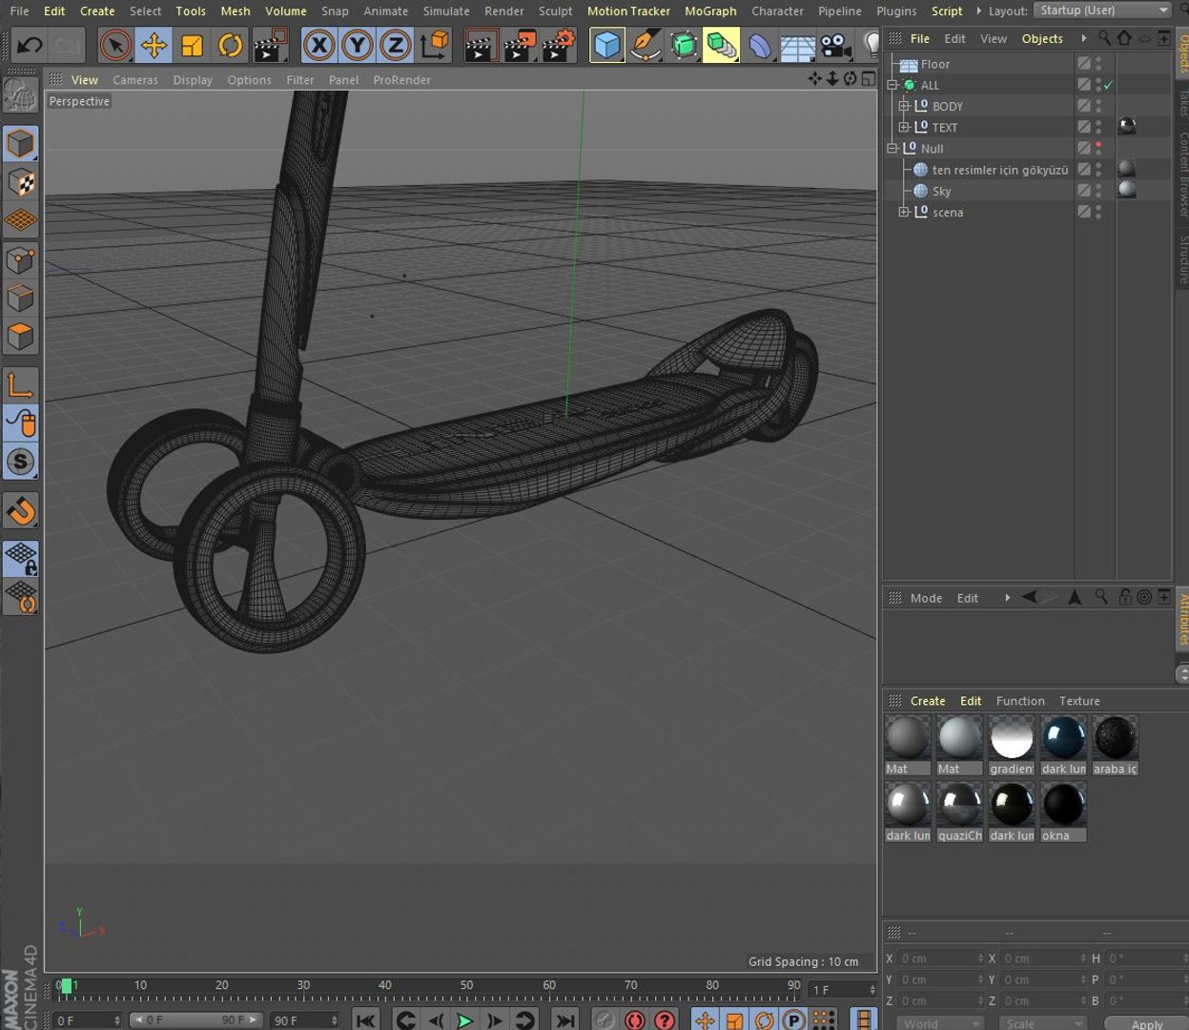
Task: Open Material Manager Create menu
Action: [x=928, y=701]
